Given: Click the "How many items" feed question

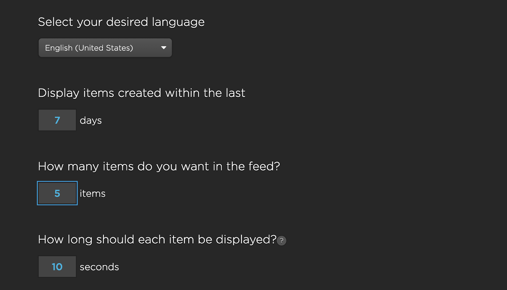Looking at the screenshot, I should (159, 166).
